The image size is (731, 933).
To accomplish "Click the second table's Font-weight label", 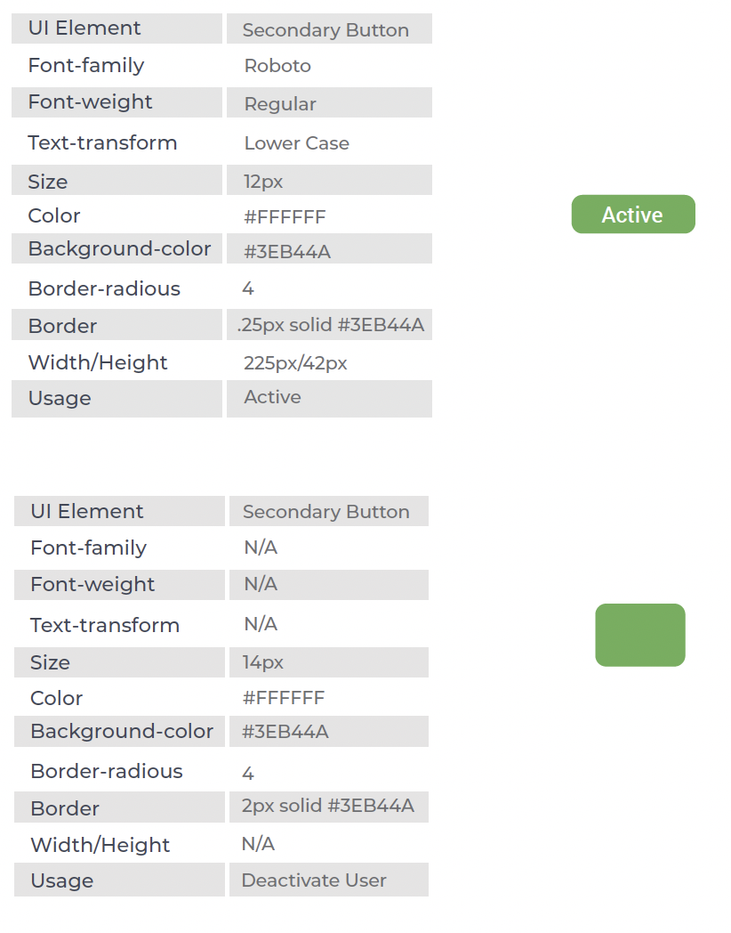I will coord(92,584).
